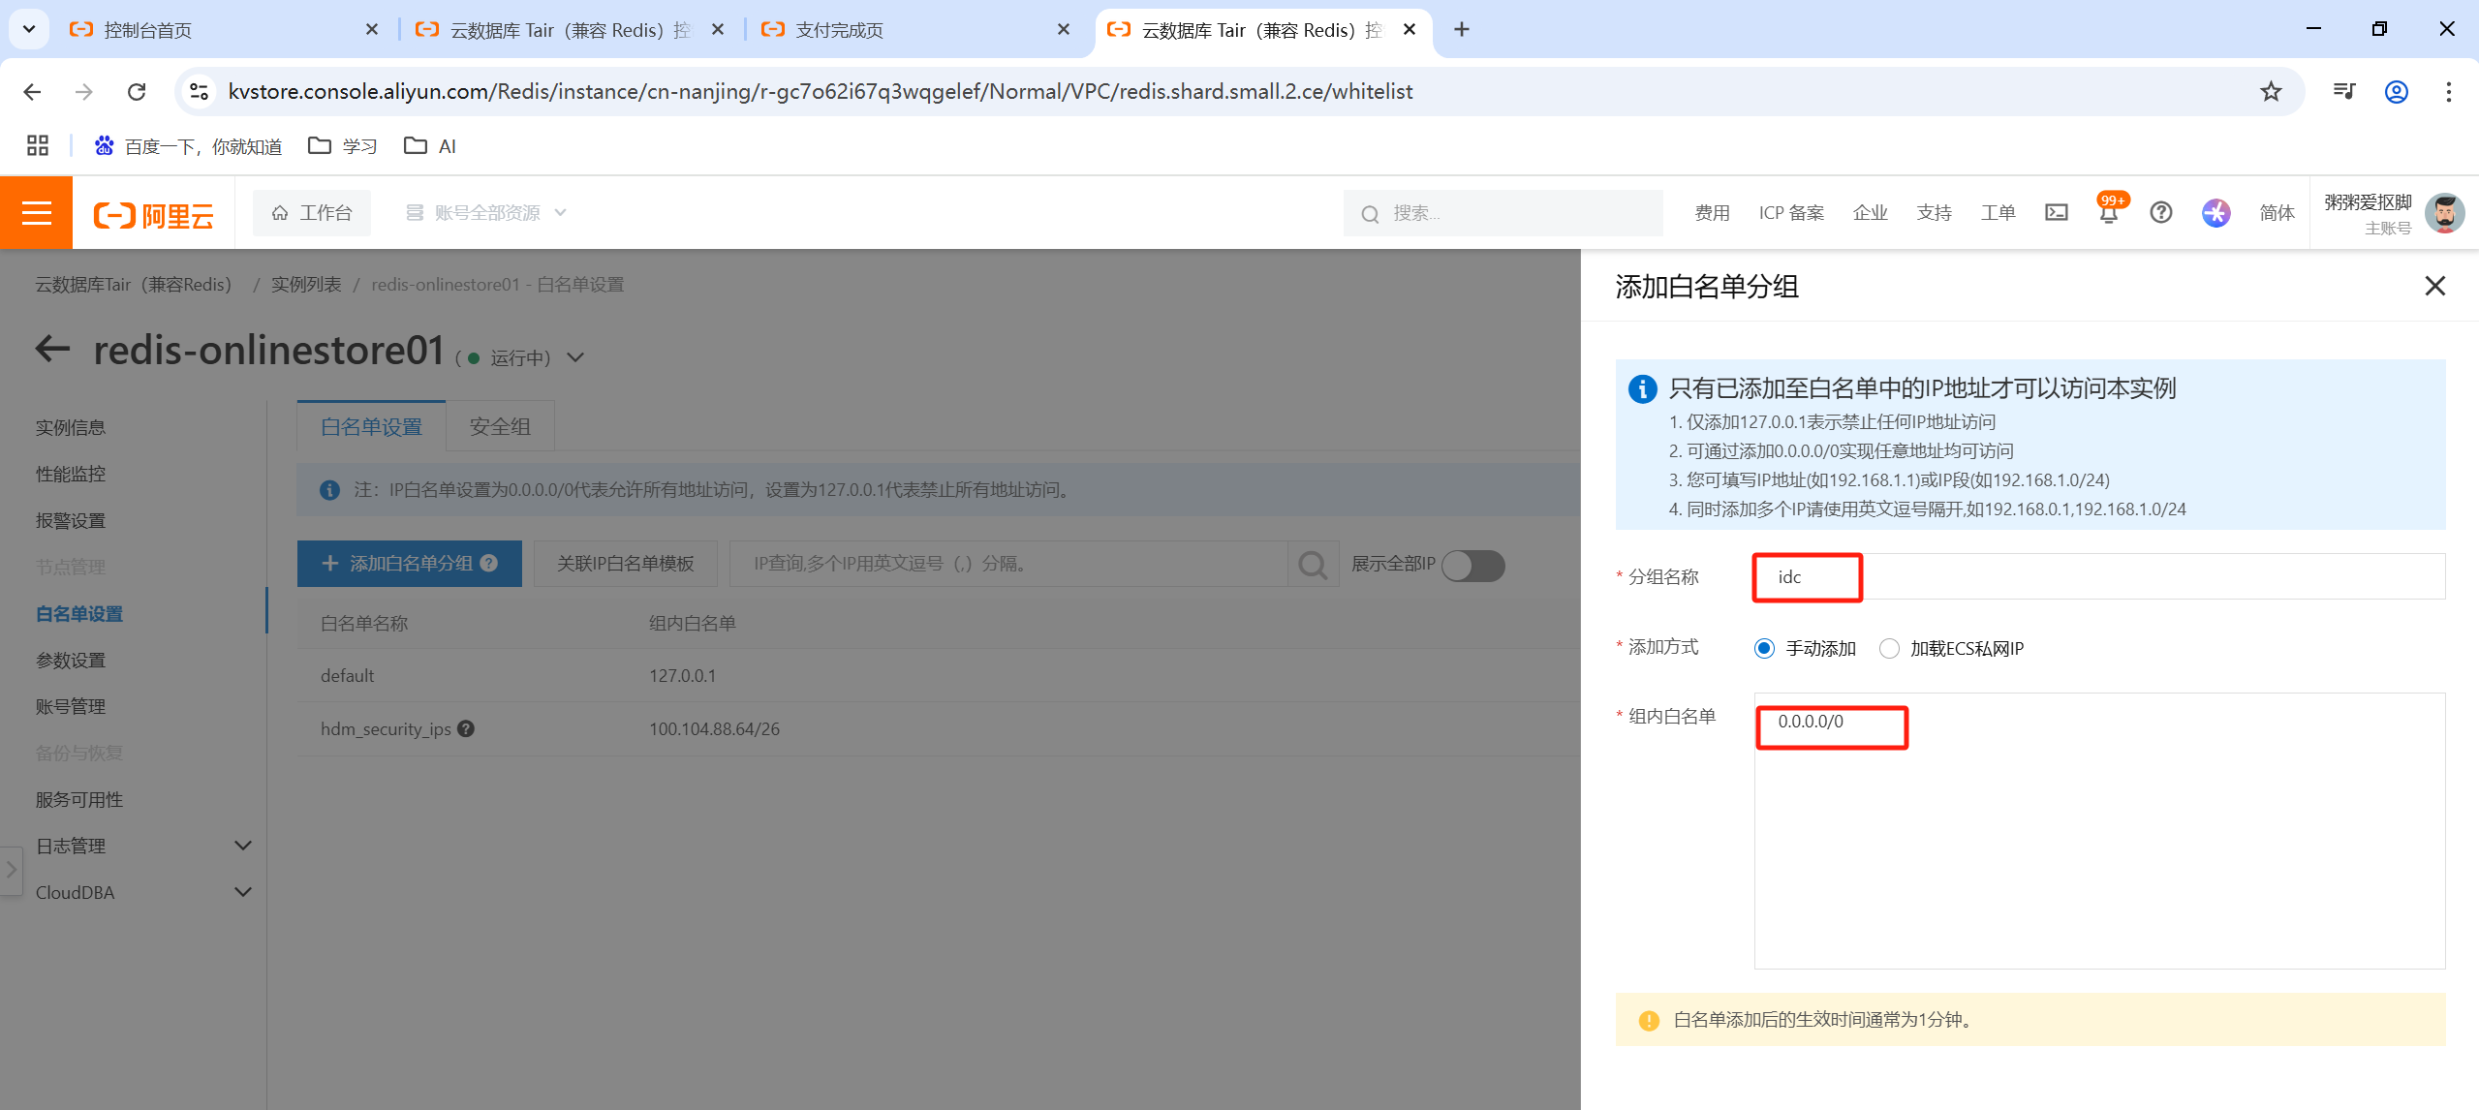
Task: Open the user avatar for 粥粥爱抠脚
Action: click(2445, 213)
